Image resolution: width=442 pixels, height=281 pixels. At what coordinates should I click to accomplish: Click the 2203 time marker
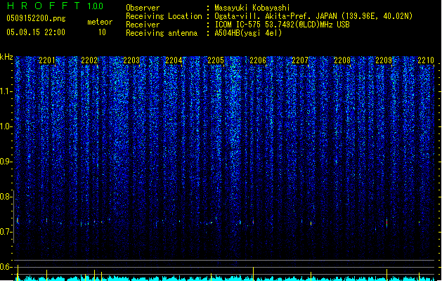[131, 60]
